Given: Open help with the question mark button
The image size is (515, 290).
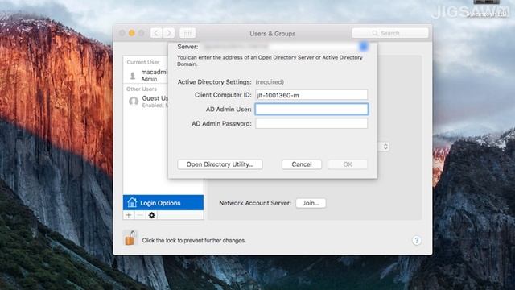Looking at the screenshot, I should [417, 241].
